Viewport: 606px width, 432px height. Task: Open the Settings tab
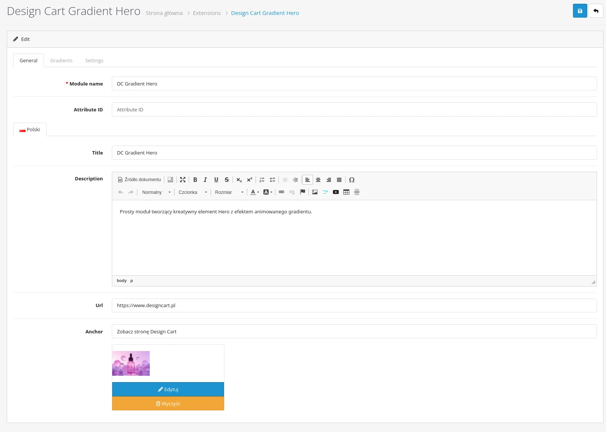(x=94, y=60)
